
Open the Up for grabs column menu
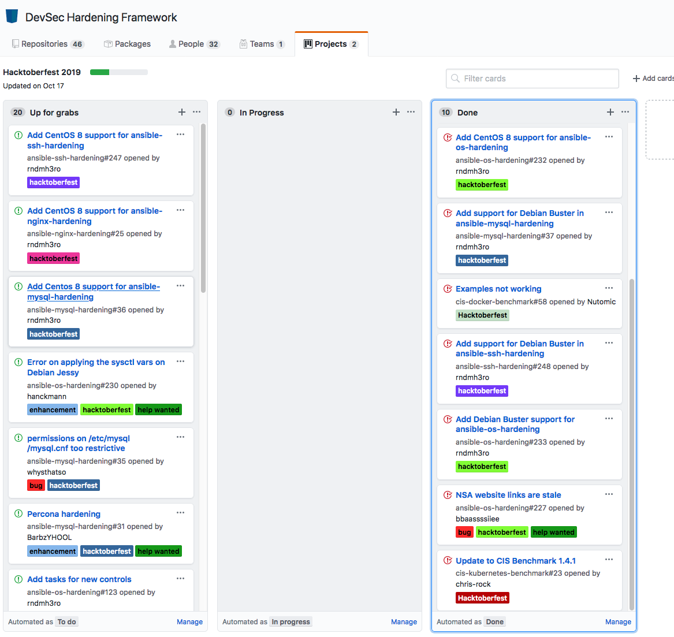pos(196,112)
